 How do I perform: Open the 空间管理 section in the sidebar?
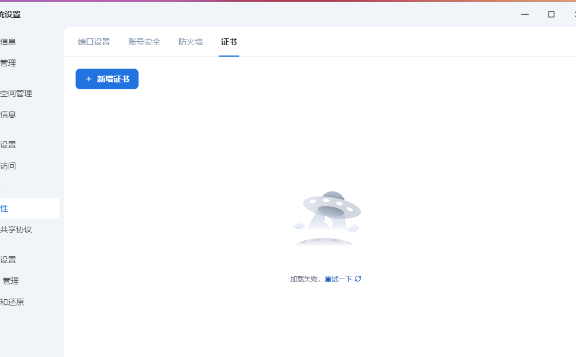coord(17,93)
